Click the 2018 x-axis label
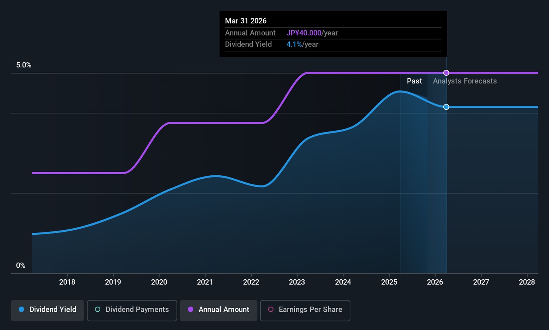Image resolution: width=549 pixels, height=330 pixels. pyautogui.click(x=67, y=282)
